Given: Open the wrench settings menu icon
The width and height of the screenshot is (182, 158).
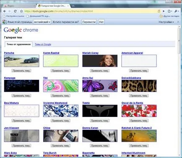Looking at the screenshot, I should click(x=177, y=11).
